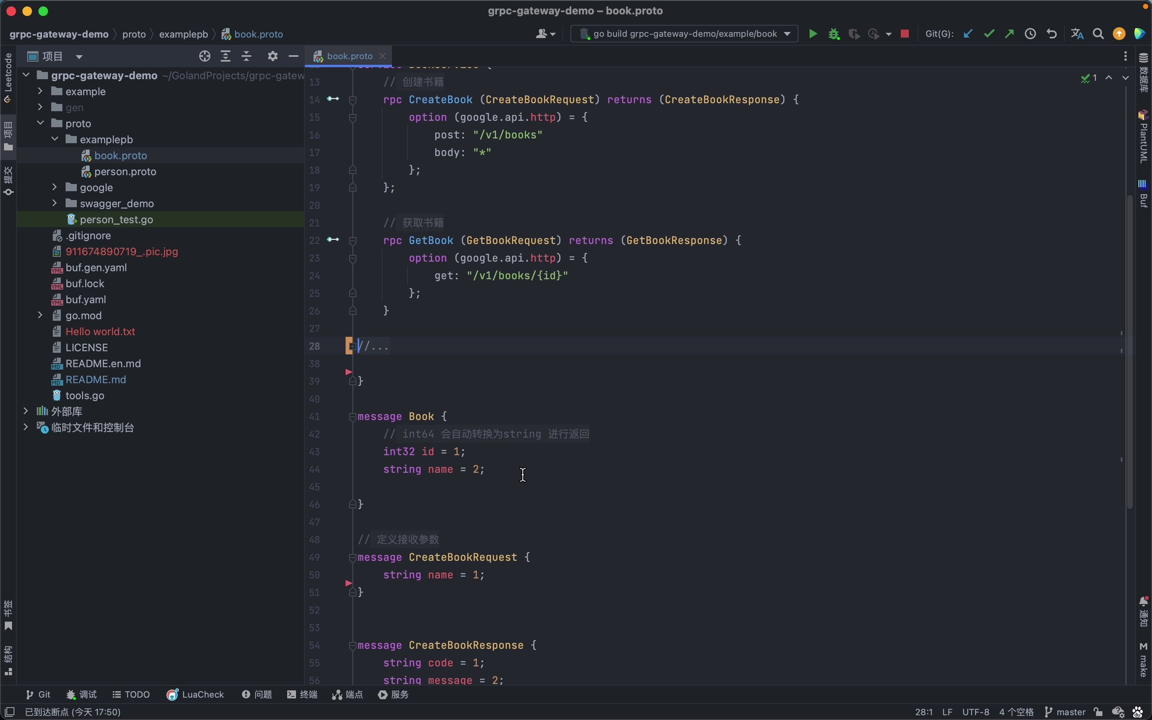Screen dimensions: 1152x720
Task: Click the orange update arrow icon
Action: 1120,34
